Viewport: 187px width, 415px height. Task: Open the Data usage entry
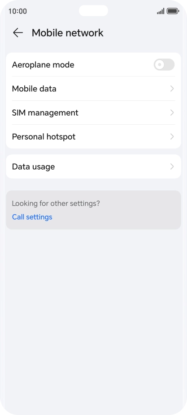click(x=93, y=167)
